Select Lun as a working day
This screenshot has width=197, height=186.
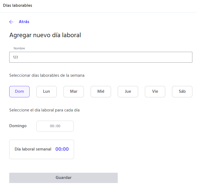[x=46, y=92]
